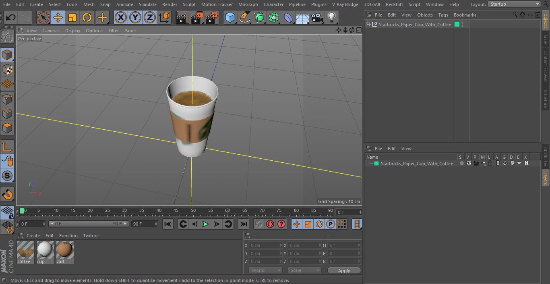Switch to Content Browser side tab

pyautogui.click(x=546, y=66)
